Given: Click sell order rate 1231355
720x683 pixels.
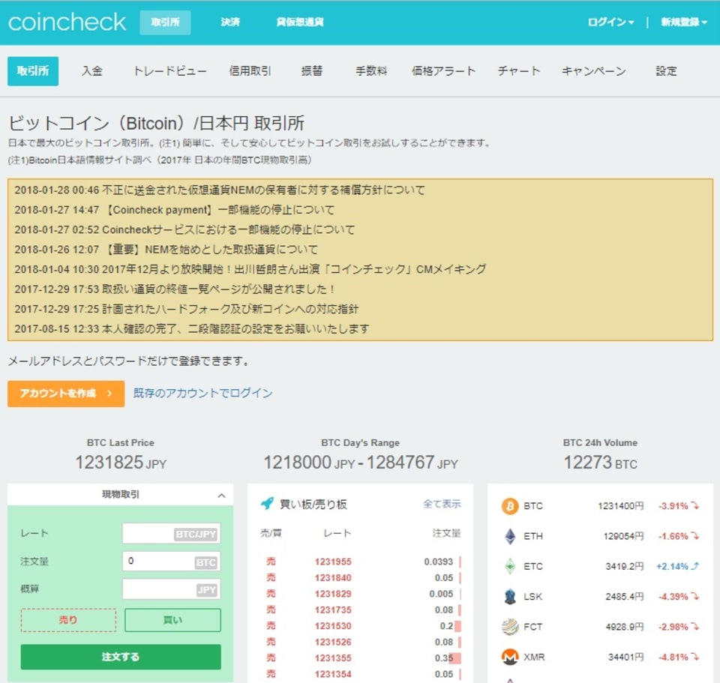Looking at the screenshot, I should coord(333,658).
